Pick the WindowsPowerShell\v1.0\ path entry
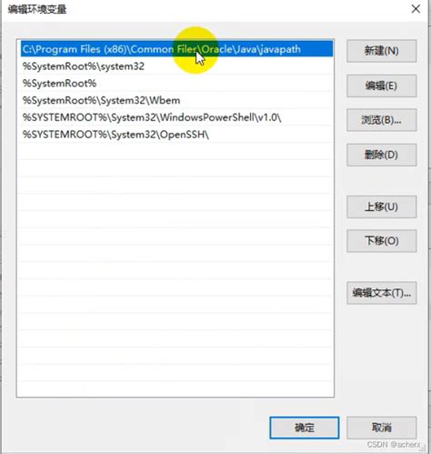 coord(176,117)
